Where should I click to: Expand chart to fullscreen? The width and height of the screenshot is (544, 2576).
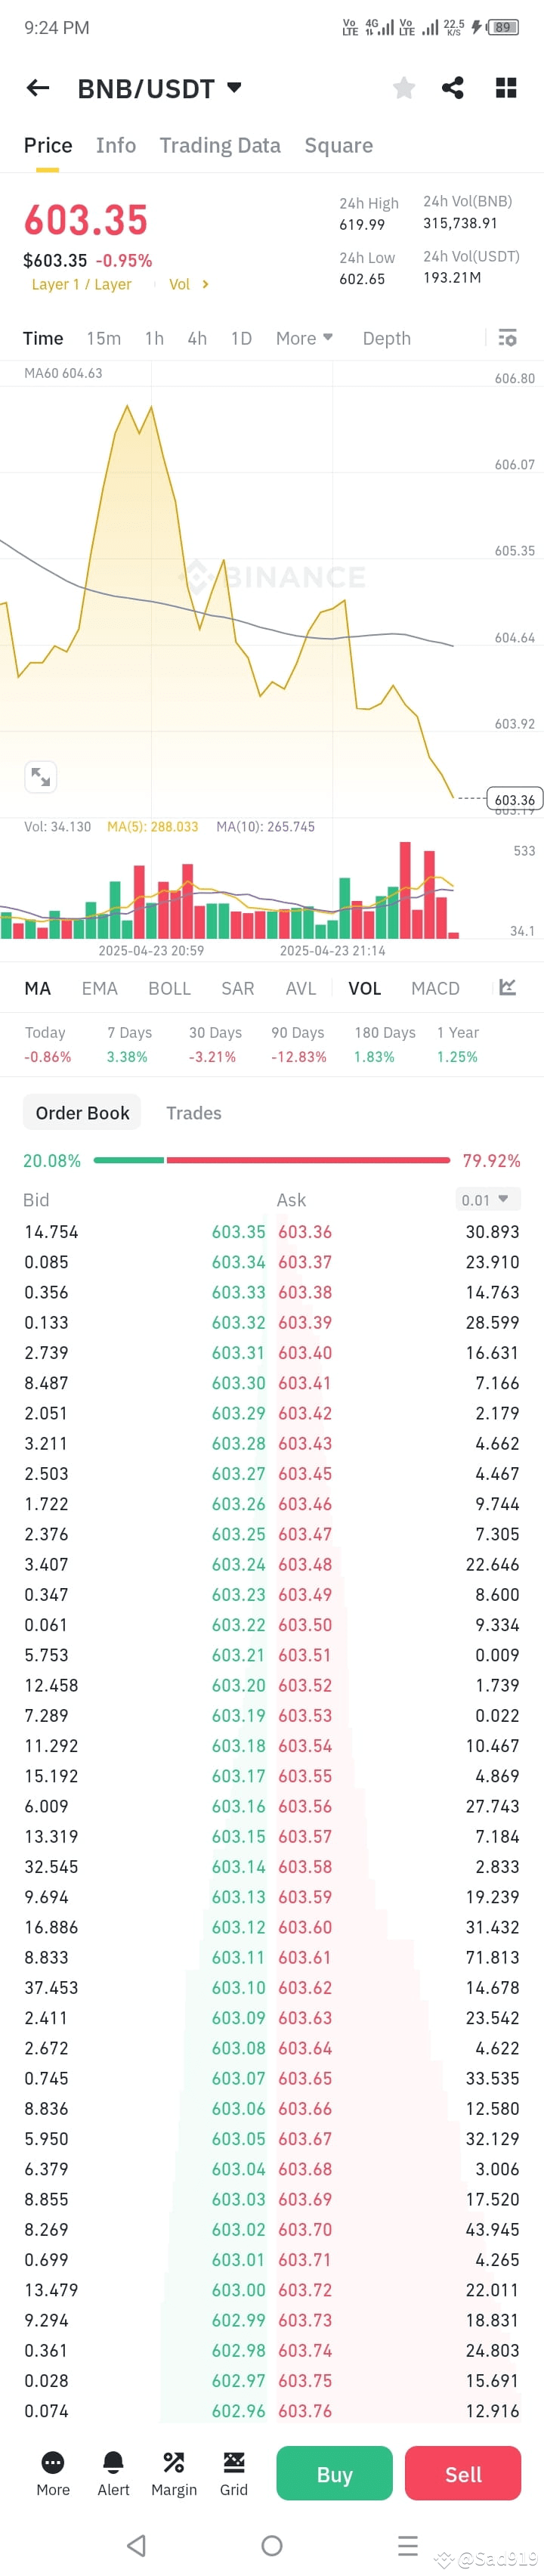[x=41, y=776]
